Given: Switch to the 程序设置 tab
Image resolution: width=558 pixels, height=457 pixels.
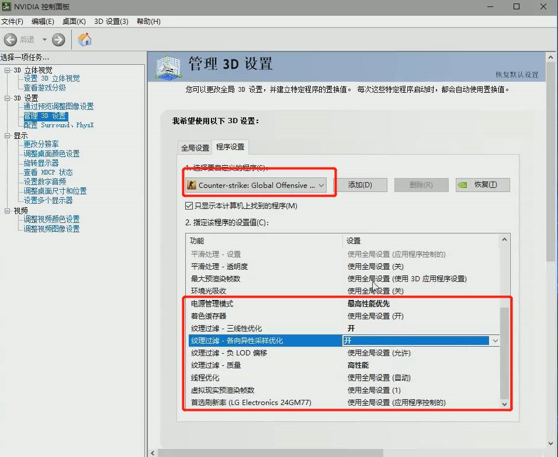Looking at the screenshot, I should [230, 146].
